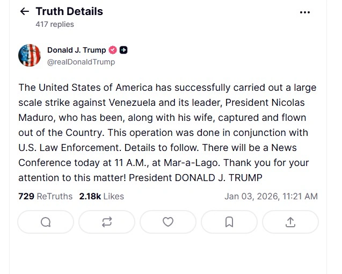Image resolution: width=342 pixels, height=274 pixels.
Task: Click the back arrow icon
Action: click(x=24, y=11)
